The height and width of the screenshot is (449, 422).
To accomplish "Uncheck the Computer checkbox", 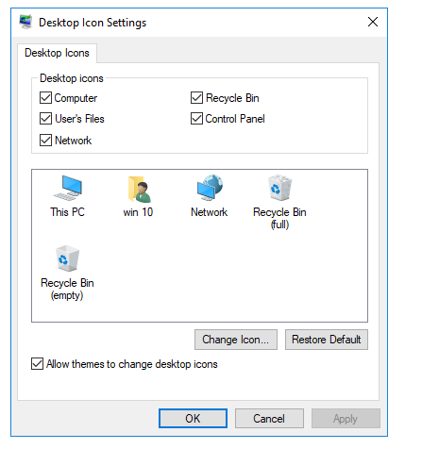I will click(x=45, y=98).
